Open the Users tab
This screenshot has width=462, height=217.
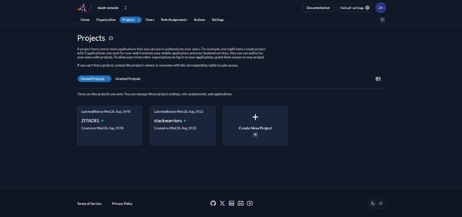pyautogui.click(x=150, y=20)
